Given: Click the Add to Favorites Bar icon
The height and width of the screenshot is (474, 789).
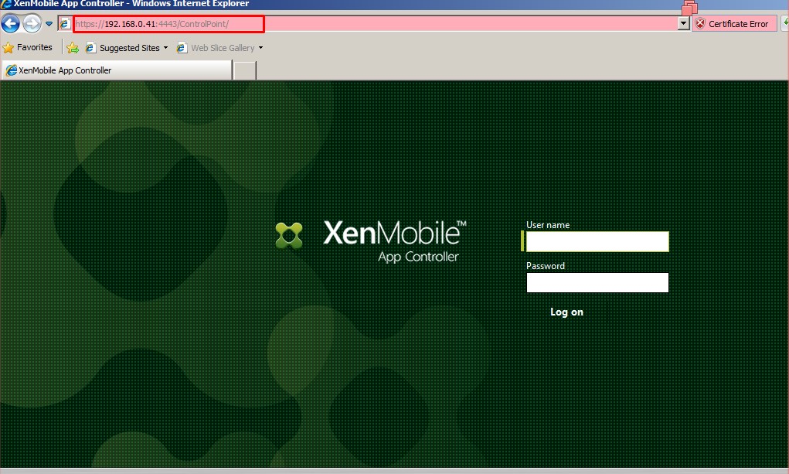Looking at the screenshot, I should [73, 48].
